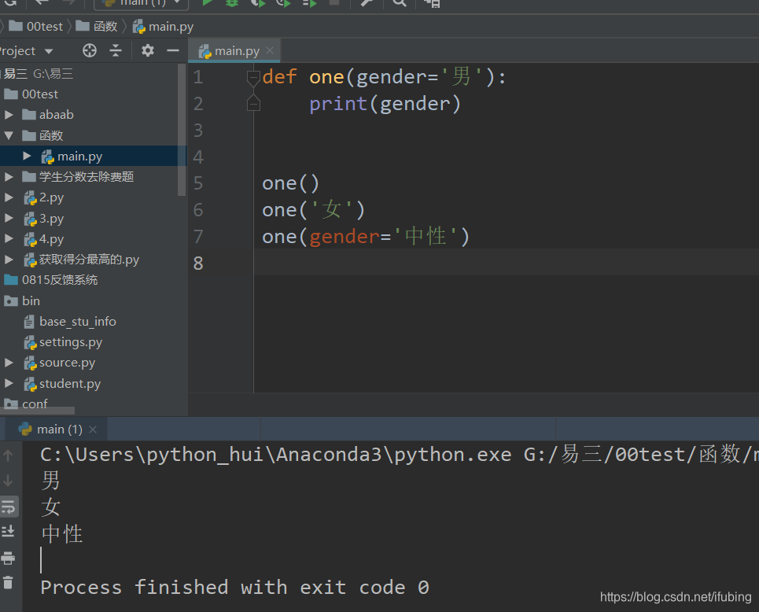This screenshot has height=612, width=759.
Task: Select the 学生分数去除费题 folder
Action: 87,177
